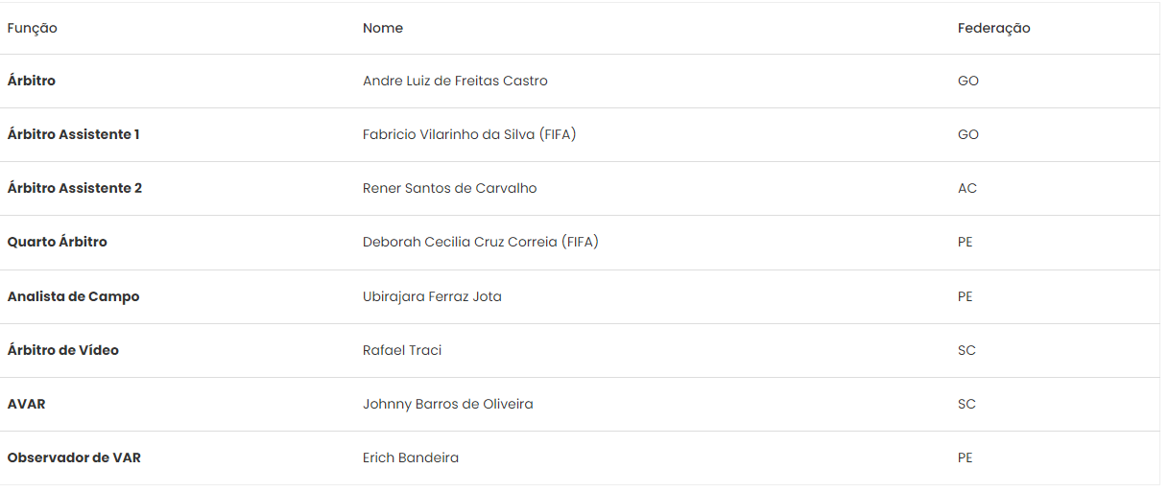Click the Função column header
This screenshot has height=492, width=1169.
[33, 29]
